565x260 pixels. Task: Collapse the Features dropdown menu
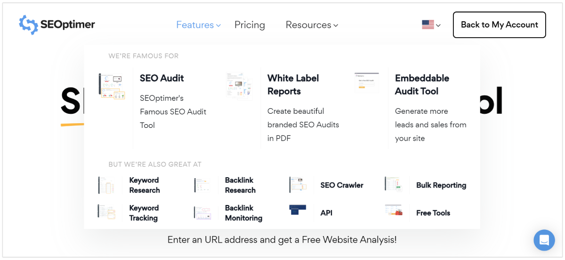(x=198, y=25)
